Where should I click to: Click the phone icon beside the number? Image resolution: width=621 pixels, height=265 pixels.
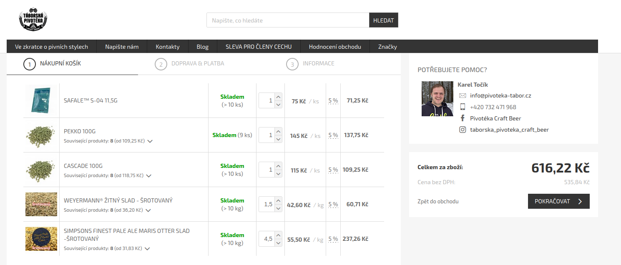coord(463,107)
